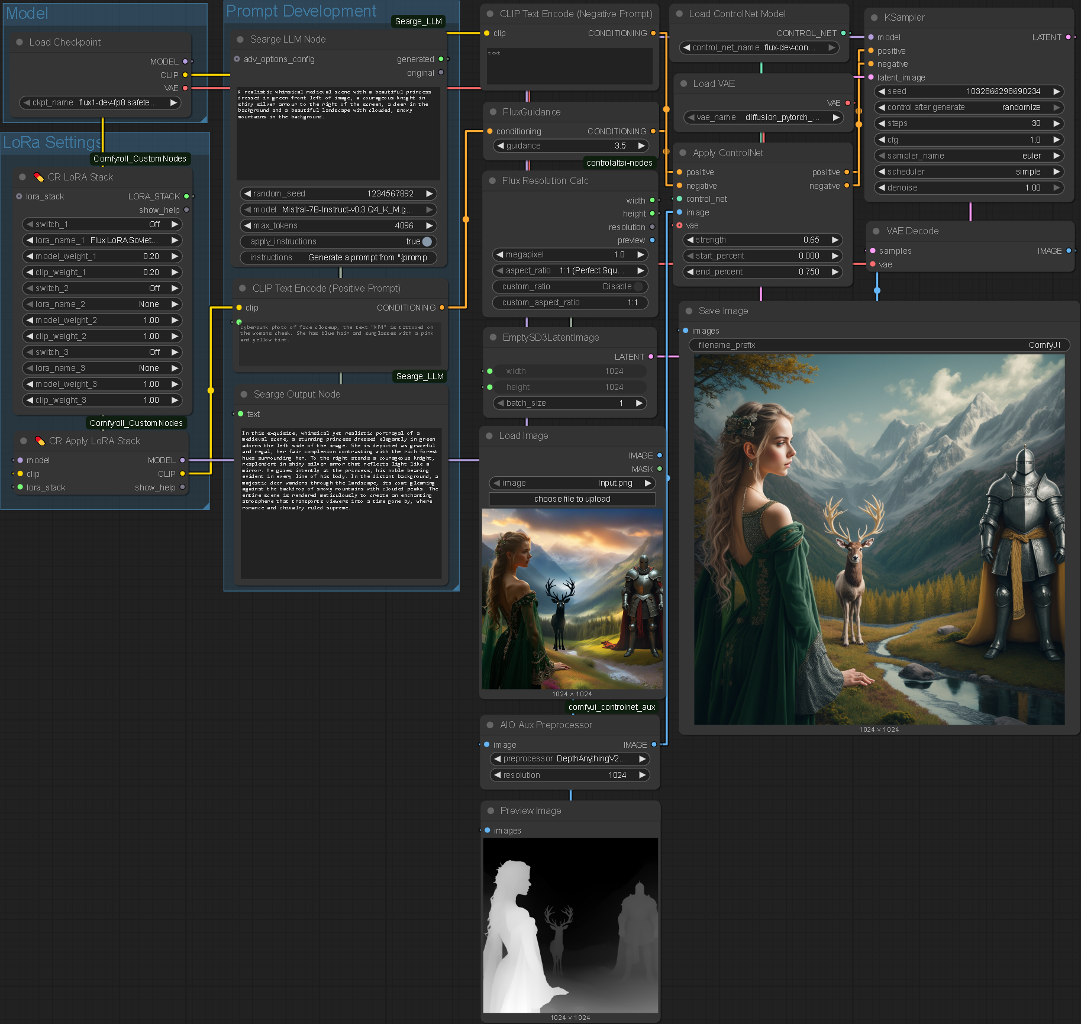
Task: Collapse the KSampler node via its dot
Action: tap(875, 18)
